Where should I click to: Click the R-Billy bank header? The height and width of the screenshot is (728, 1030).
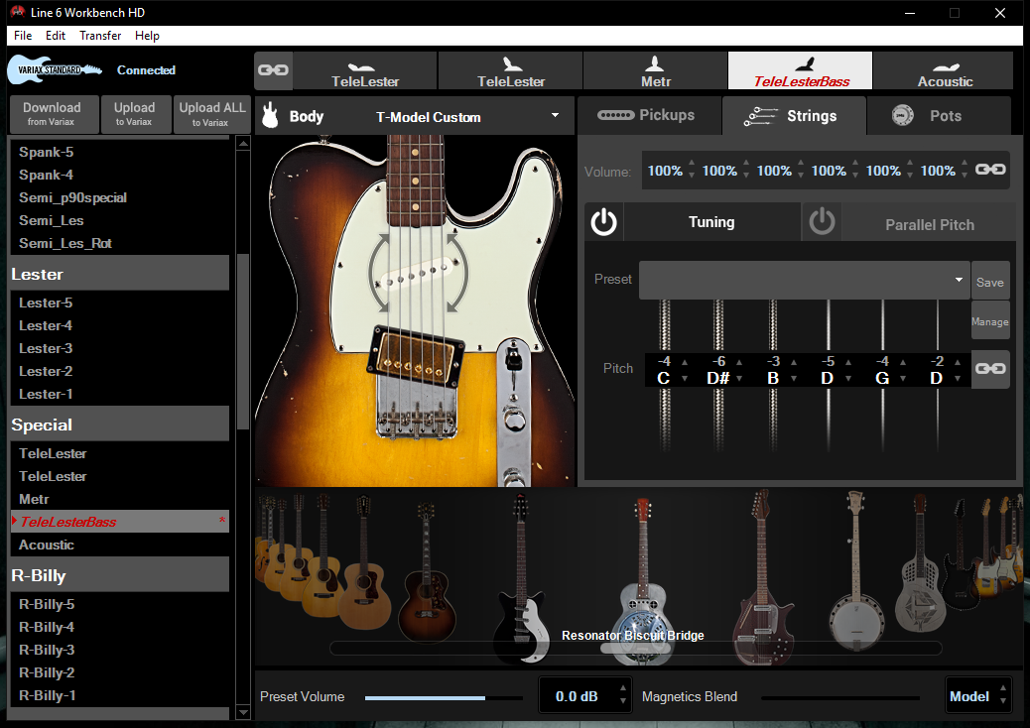point(119,575)
